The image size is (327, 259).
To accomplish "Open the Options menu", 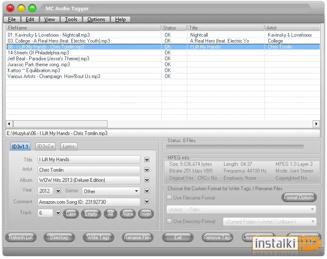I will (96, 19).
